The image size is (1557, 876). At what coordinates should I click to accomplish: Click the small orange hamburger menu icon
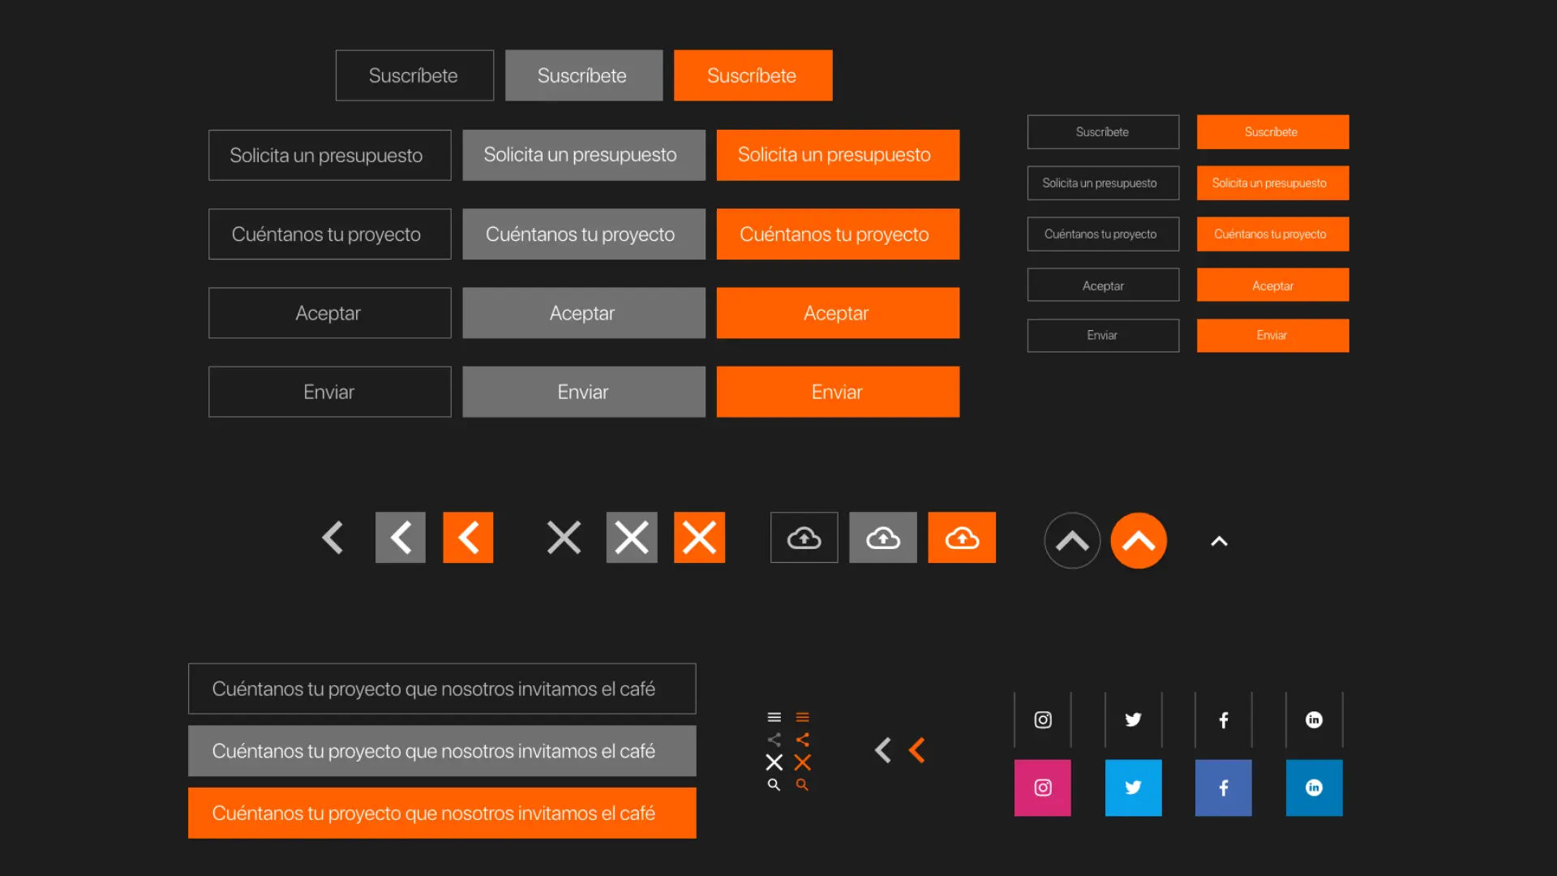pos(802,717)
